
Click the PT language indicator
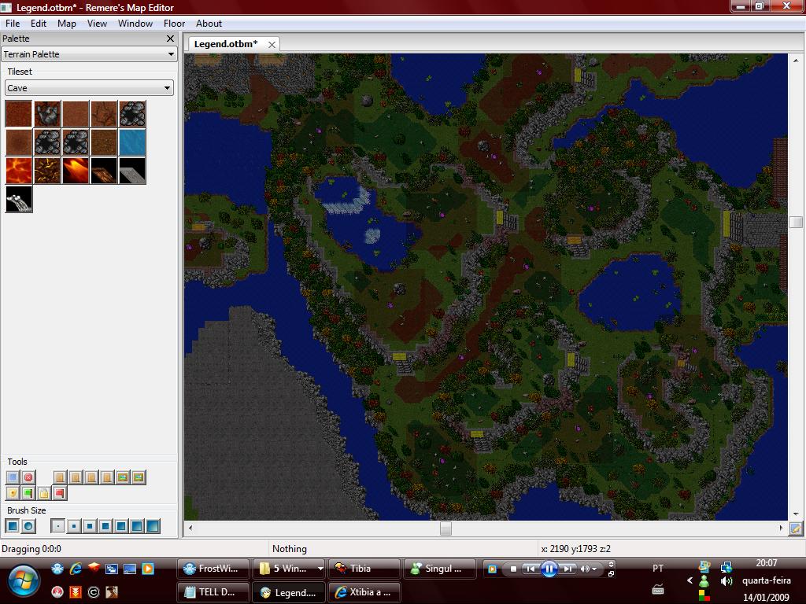pos(657,568)
